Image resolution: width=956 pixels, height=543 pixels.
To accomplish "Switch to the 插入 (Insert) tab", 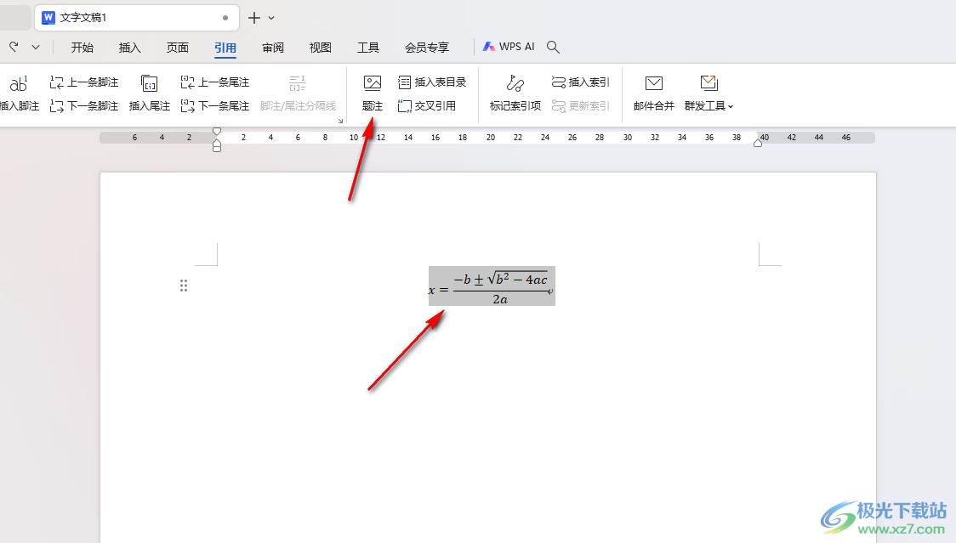I will click(130, 48).
